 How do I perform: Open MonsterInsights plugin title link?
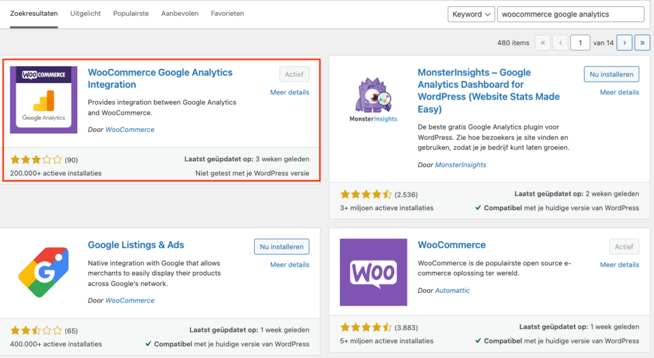(x=489, y=91)
